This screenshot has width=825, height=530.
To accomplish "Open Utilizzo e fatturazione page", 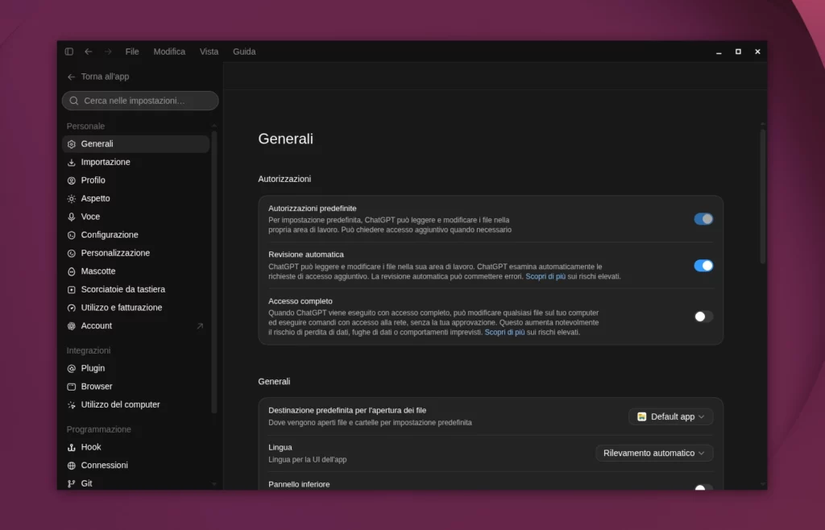I will (x=135, y=307).
